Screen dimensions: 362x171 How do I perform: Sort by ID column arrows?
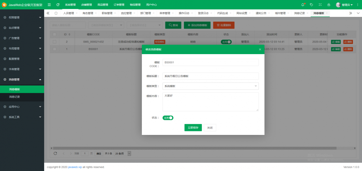69,35
